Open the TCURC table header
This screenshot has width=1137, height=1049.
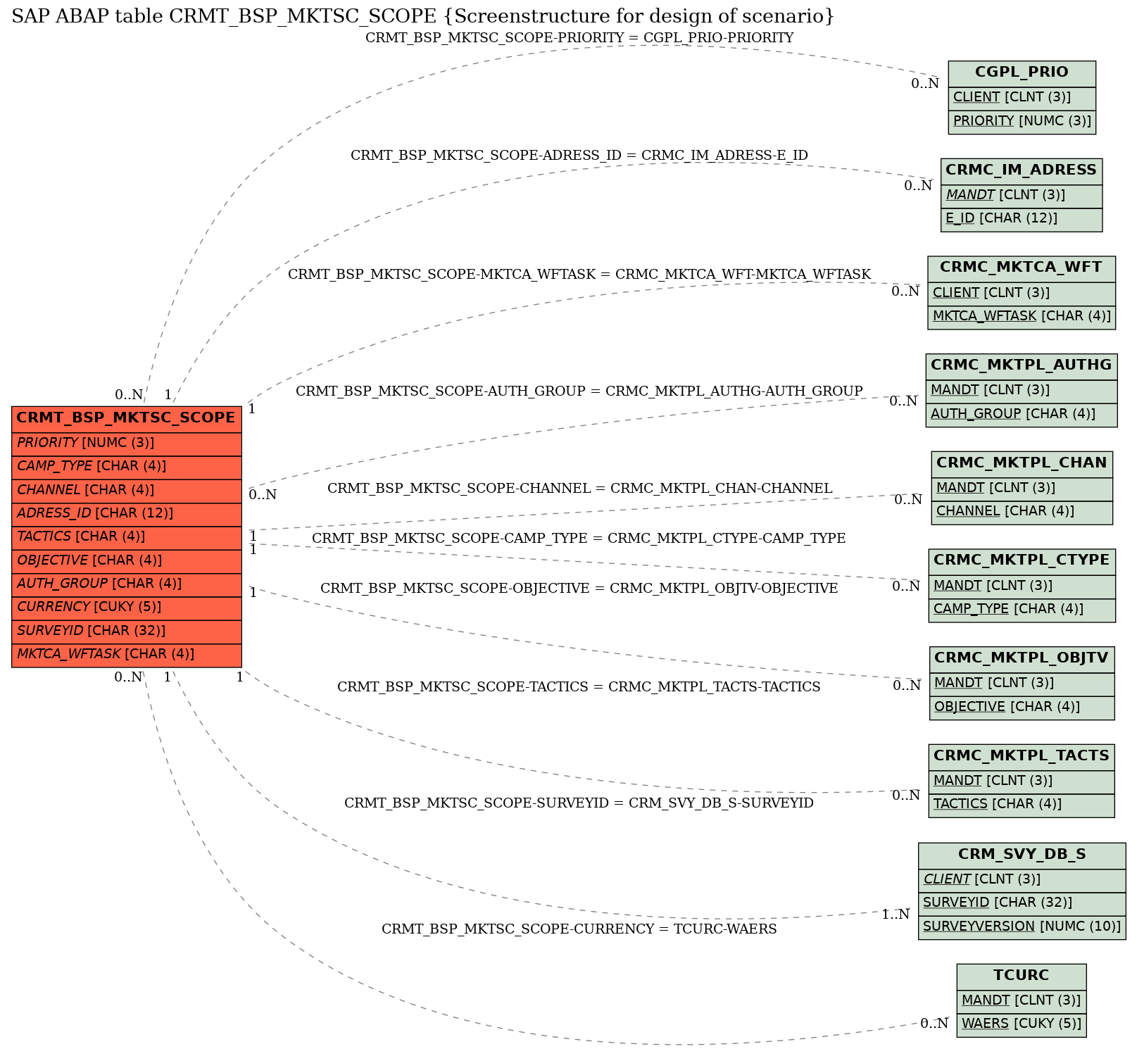coord(1022,976)
